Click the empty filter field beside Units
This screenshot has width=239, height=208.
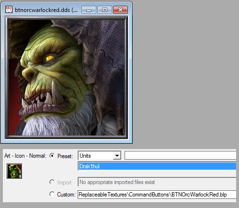(180, 155)
